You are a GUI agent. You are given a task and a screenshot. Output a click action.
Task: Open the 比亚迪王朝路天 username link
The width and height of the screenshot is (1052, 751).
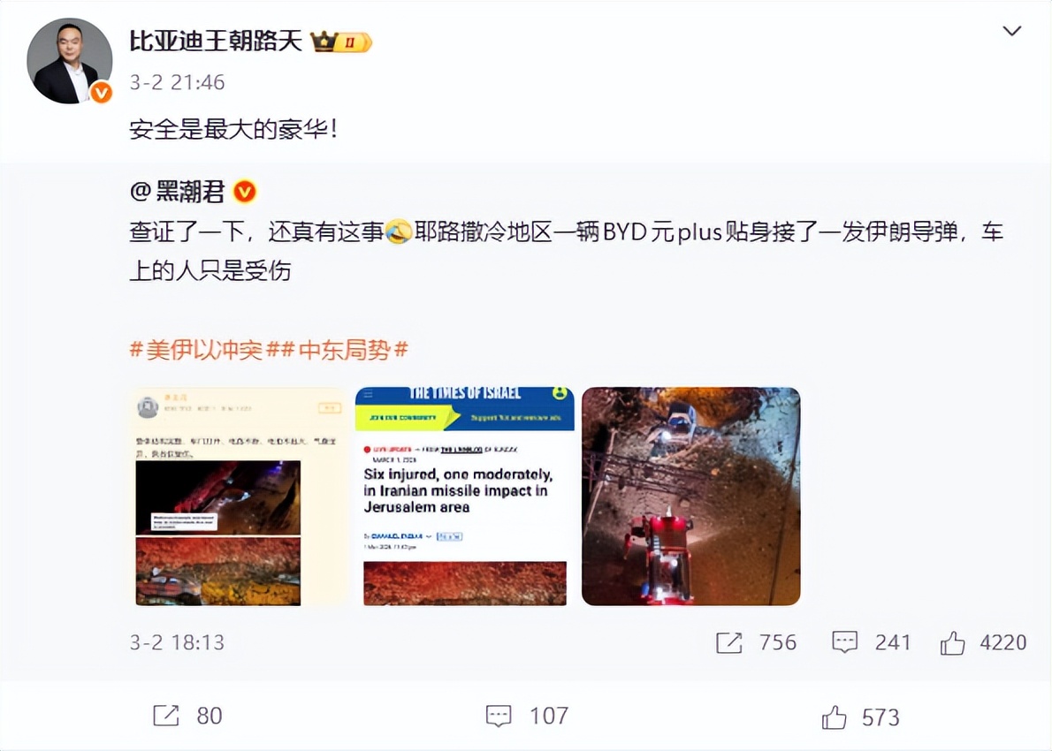[x=216, y=42]
